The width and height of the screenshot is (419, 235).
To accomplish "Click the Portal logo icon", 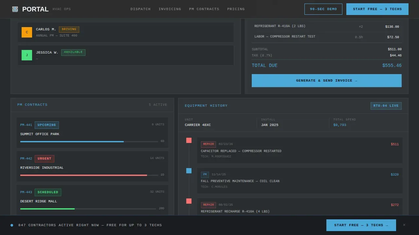I will coord(15,9).
